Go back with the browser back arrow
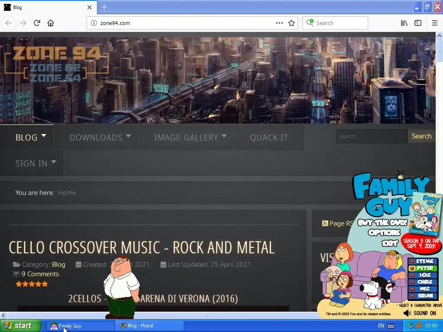Viewport: 443px width, 332px height. coord(9,23)
